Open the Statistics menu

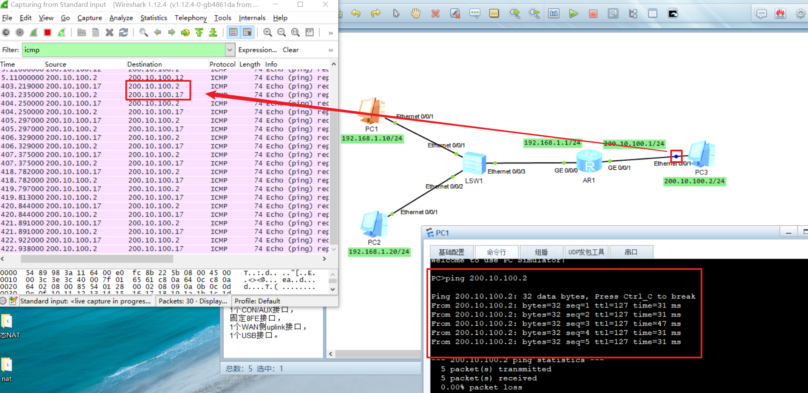154,18
